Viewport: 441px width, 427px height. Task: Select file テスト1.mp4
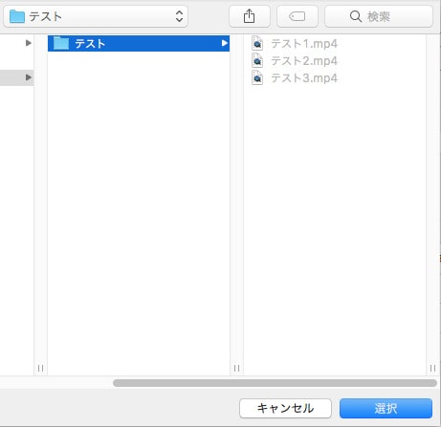[x=304, y=44]
